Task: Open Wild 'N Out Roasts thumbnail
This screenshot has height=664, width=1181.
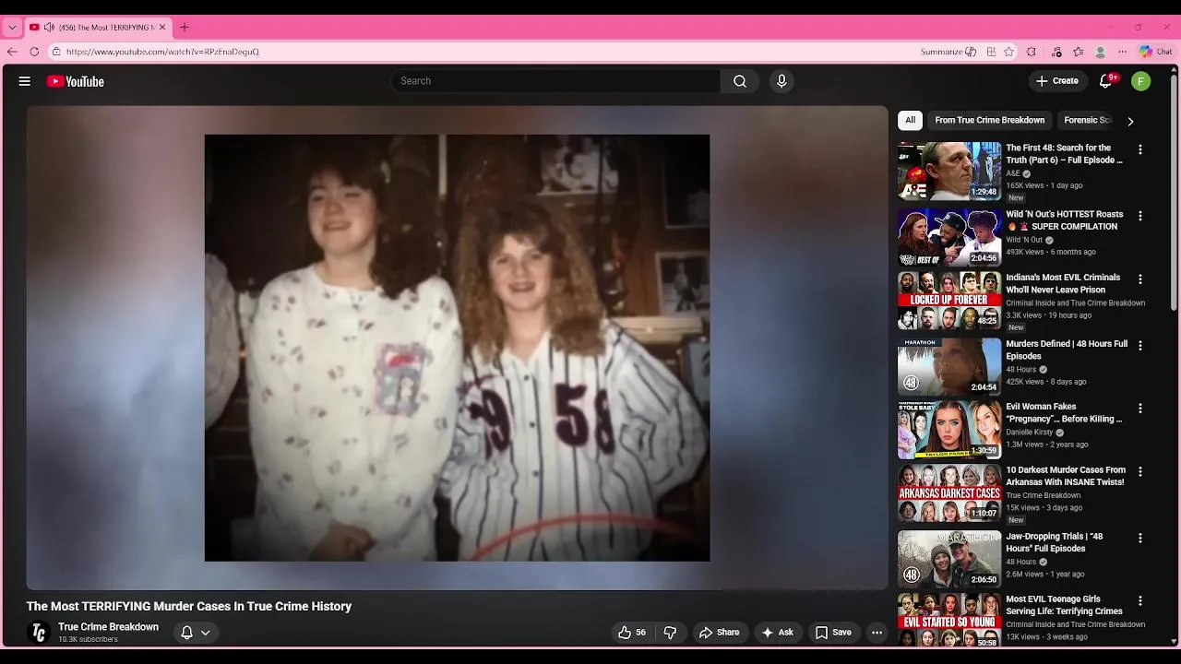Action: coord(949,237)
